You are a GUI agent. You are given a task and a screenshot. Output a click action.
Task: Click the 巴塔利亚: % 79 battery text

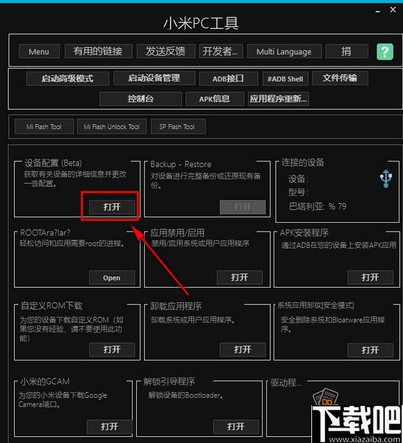pos(317,207)
